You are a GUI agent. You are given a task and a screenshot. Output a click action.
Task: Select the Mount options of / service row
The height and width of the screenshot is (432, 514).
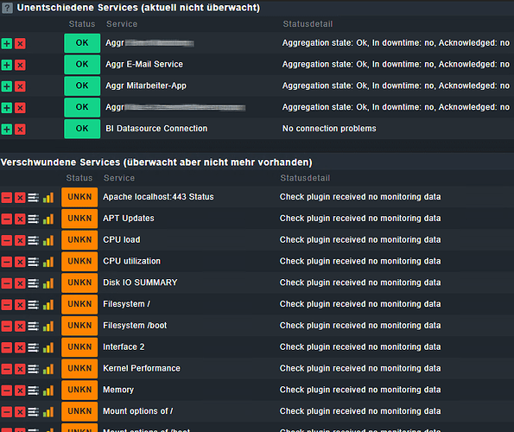[x=257, y=411]
